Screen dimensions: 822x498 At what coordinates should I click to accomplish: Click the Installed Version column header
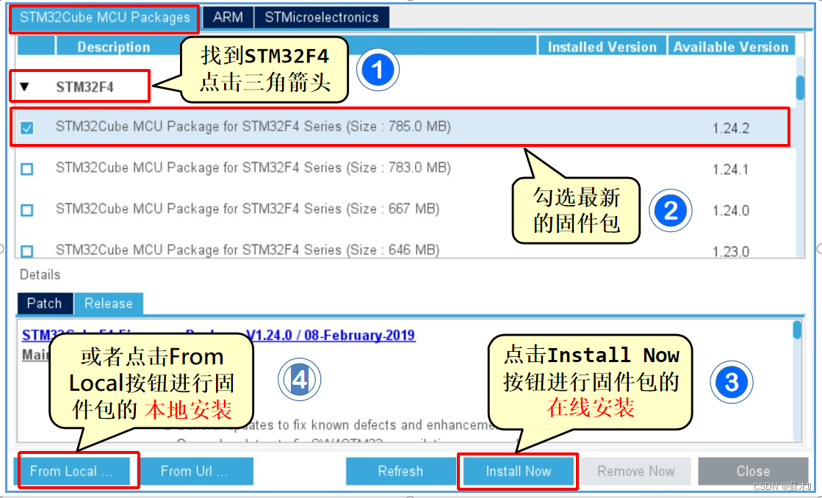(602, 47)
